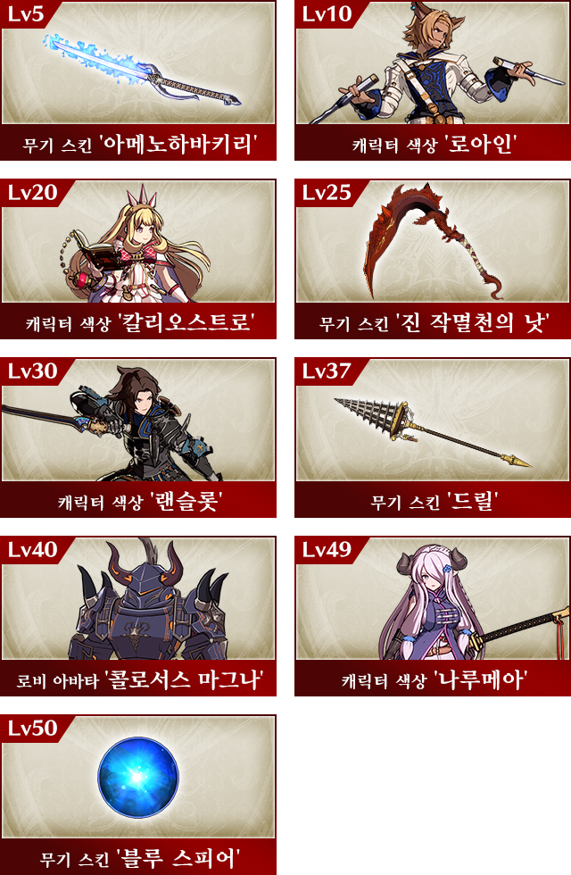Click the glowing blue sphere orb

tap(138, 778)
